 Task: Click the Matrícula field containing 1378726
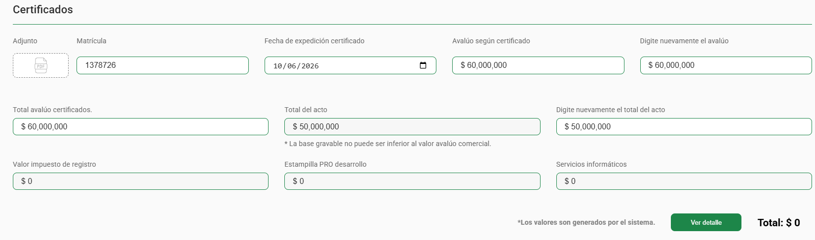pos(162,65)
